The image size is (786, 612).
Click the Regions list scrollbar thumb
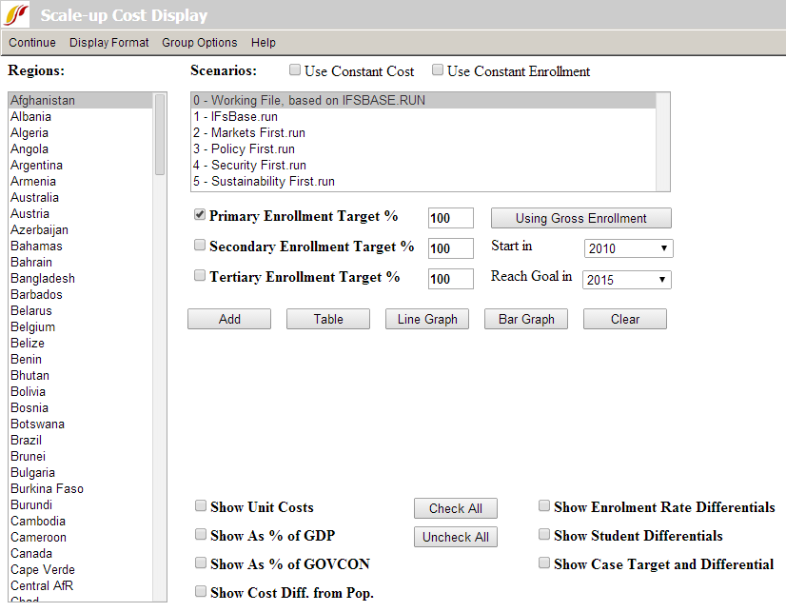(160, 133)
